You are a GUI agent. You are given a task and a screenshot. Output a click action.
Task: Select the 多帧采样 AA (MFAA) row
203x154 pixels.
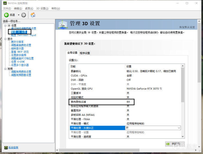(125, 115)
